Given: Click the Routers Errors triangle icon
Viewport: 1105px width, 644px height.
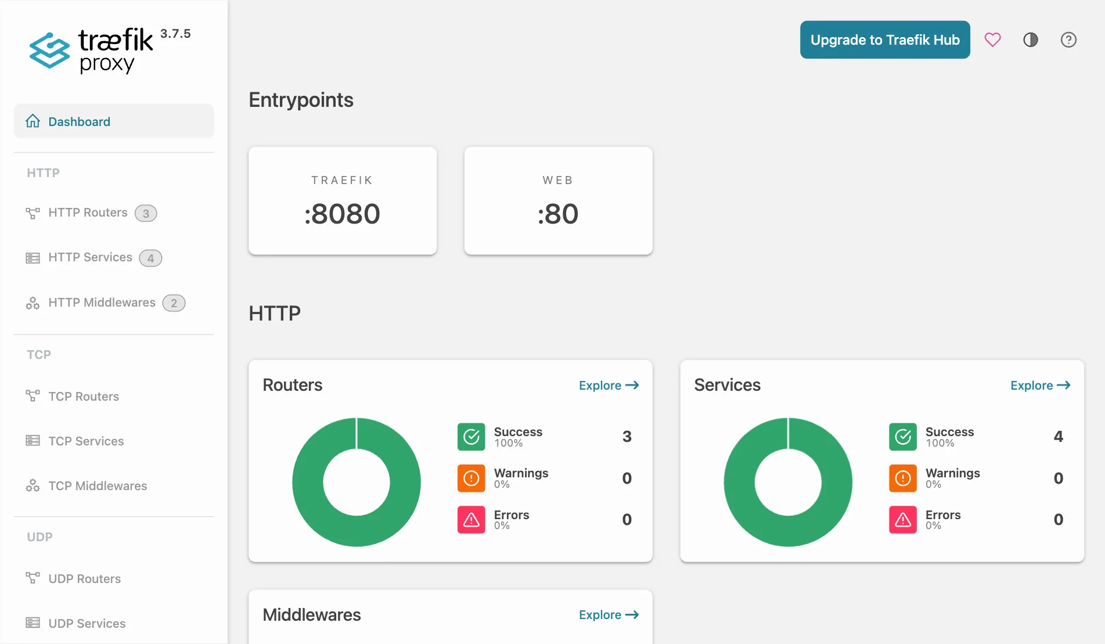Looking at the screenshot, I should point(471,520).
